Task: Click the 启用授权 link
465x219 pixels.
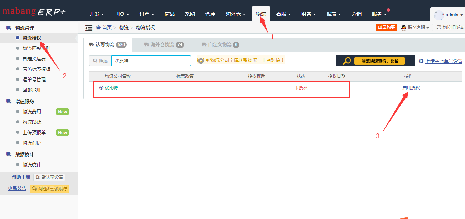Action: coord(411,87)
